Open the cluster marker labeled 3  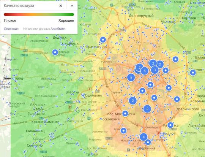(155, 70)
